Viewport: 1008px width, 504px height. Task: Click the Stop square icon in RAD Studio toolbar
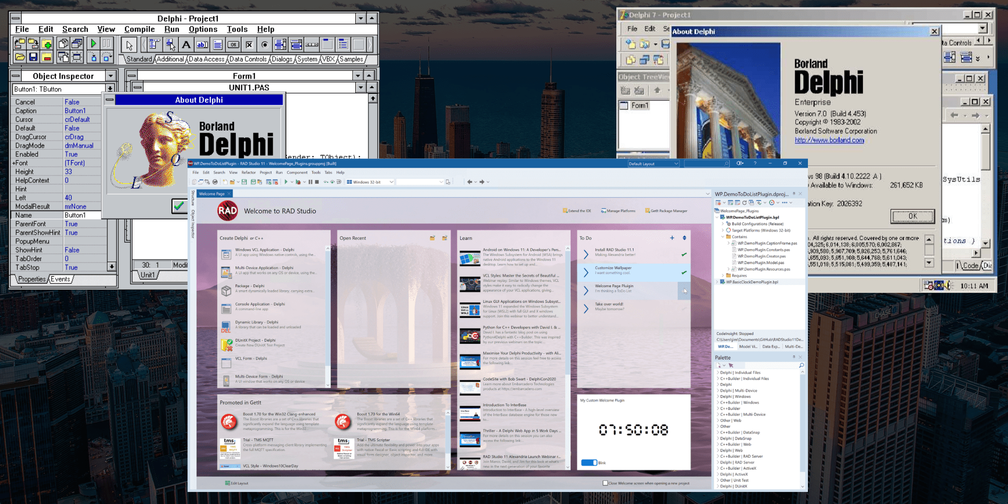pyautogui.click(x=317, y=182)
